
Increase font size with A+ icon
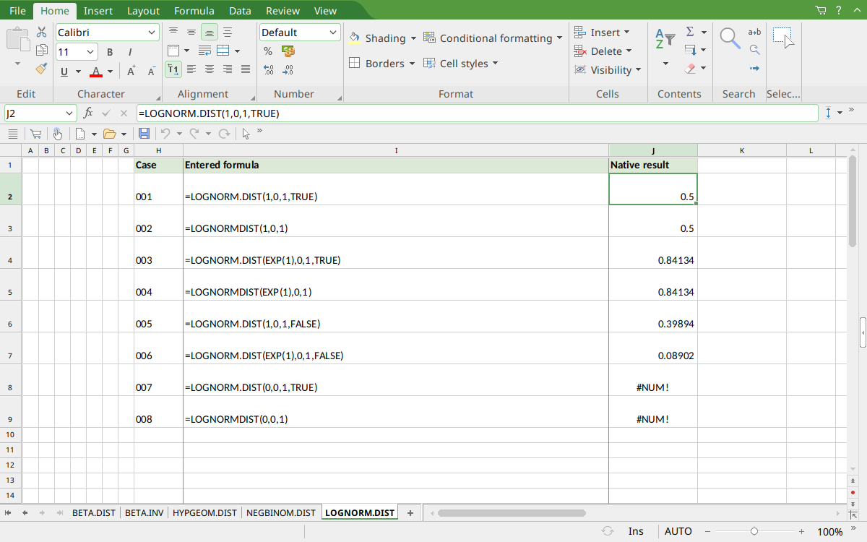click(x=131, y=71)
